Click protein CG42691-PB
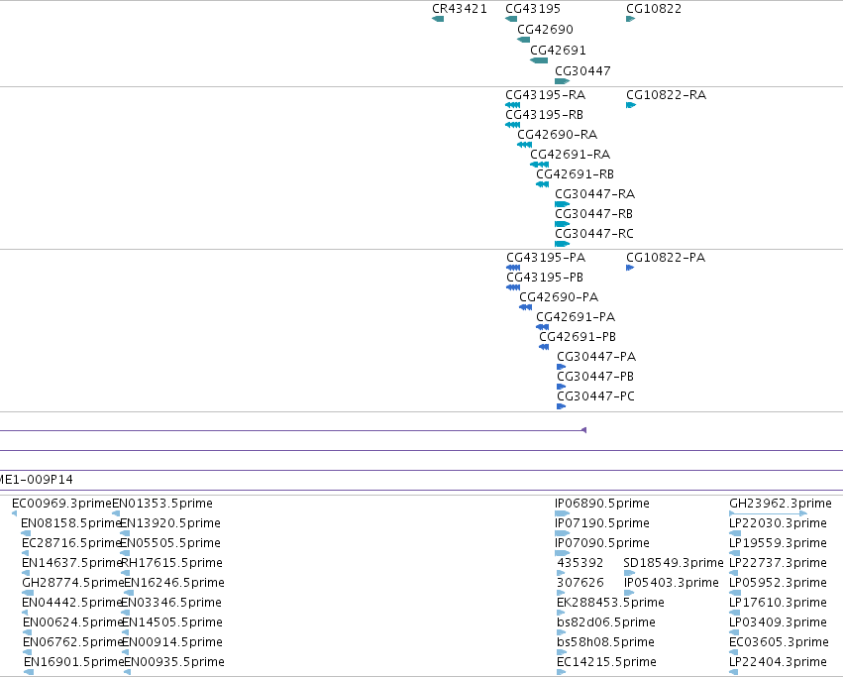The image size is (843, 677). click(544, 347)
